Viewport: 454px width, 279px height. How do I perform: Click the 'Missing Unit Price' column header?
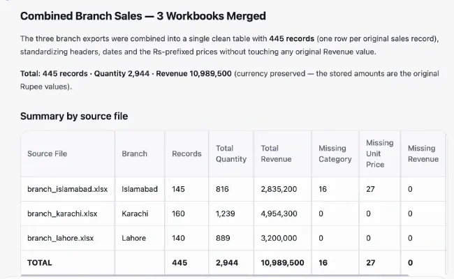379,153
